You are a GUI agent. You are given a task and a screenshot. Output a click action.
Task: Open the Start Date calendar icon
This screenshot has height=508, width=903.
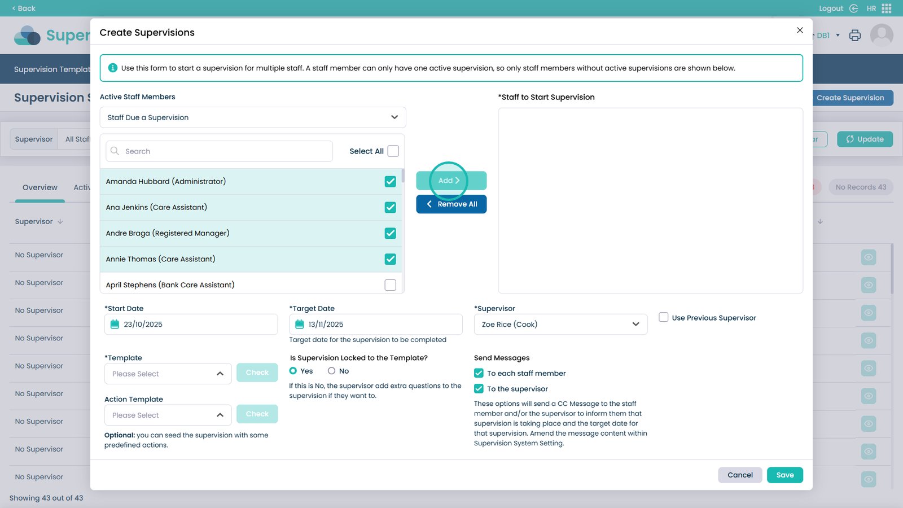[115, 325]
